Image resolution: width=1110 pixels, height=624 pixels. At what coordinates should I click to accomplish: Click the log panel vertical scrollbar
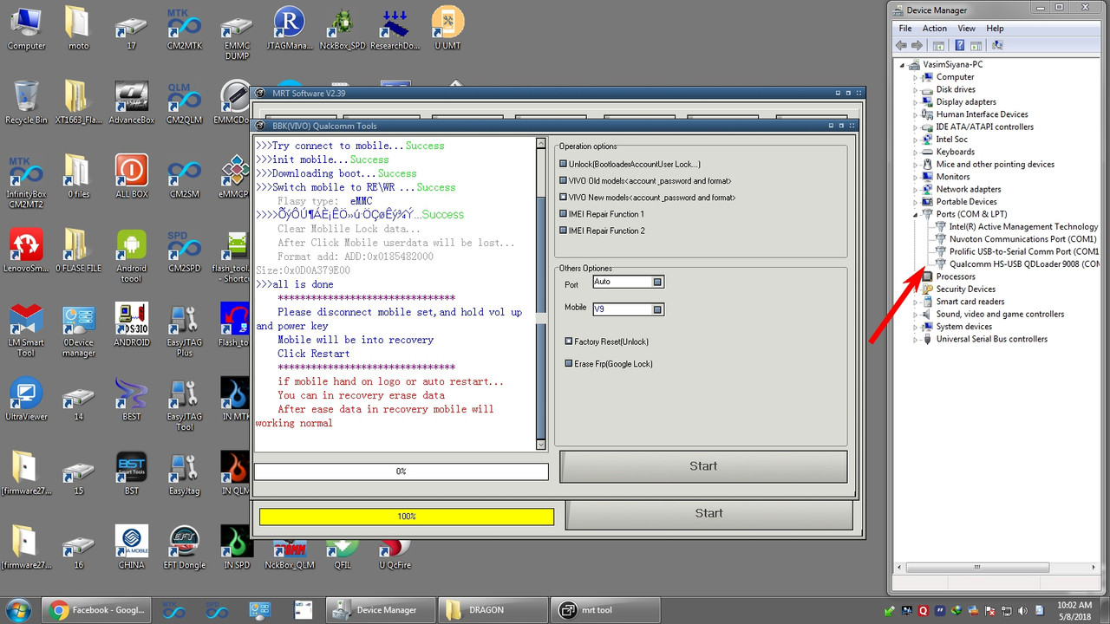click(542, 294)
